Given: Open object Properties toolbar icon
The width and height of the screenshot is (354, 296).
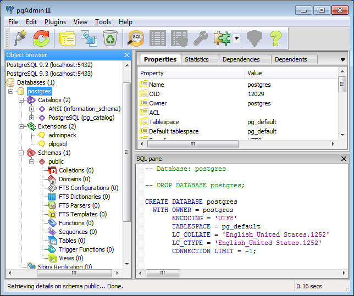Looking at the screenshot, I should pos(68,38).
